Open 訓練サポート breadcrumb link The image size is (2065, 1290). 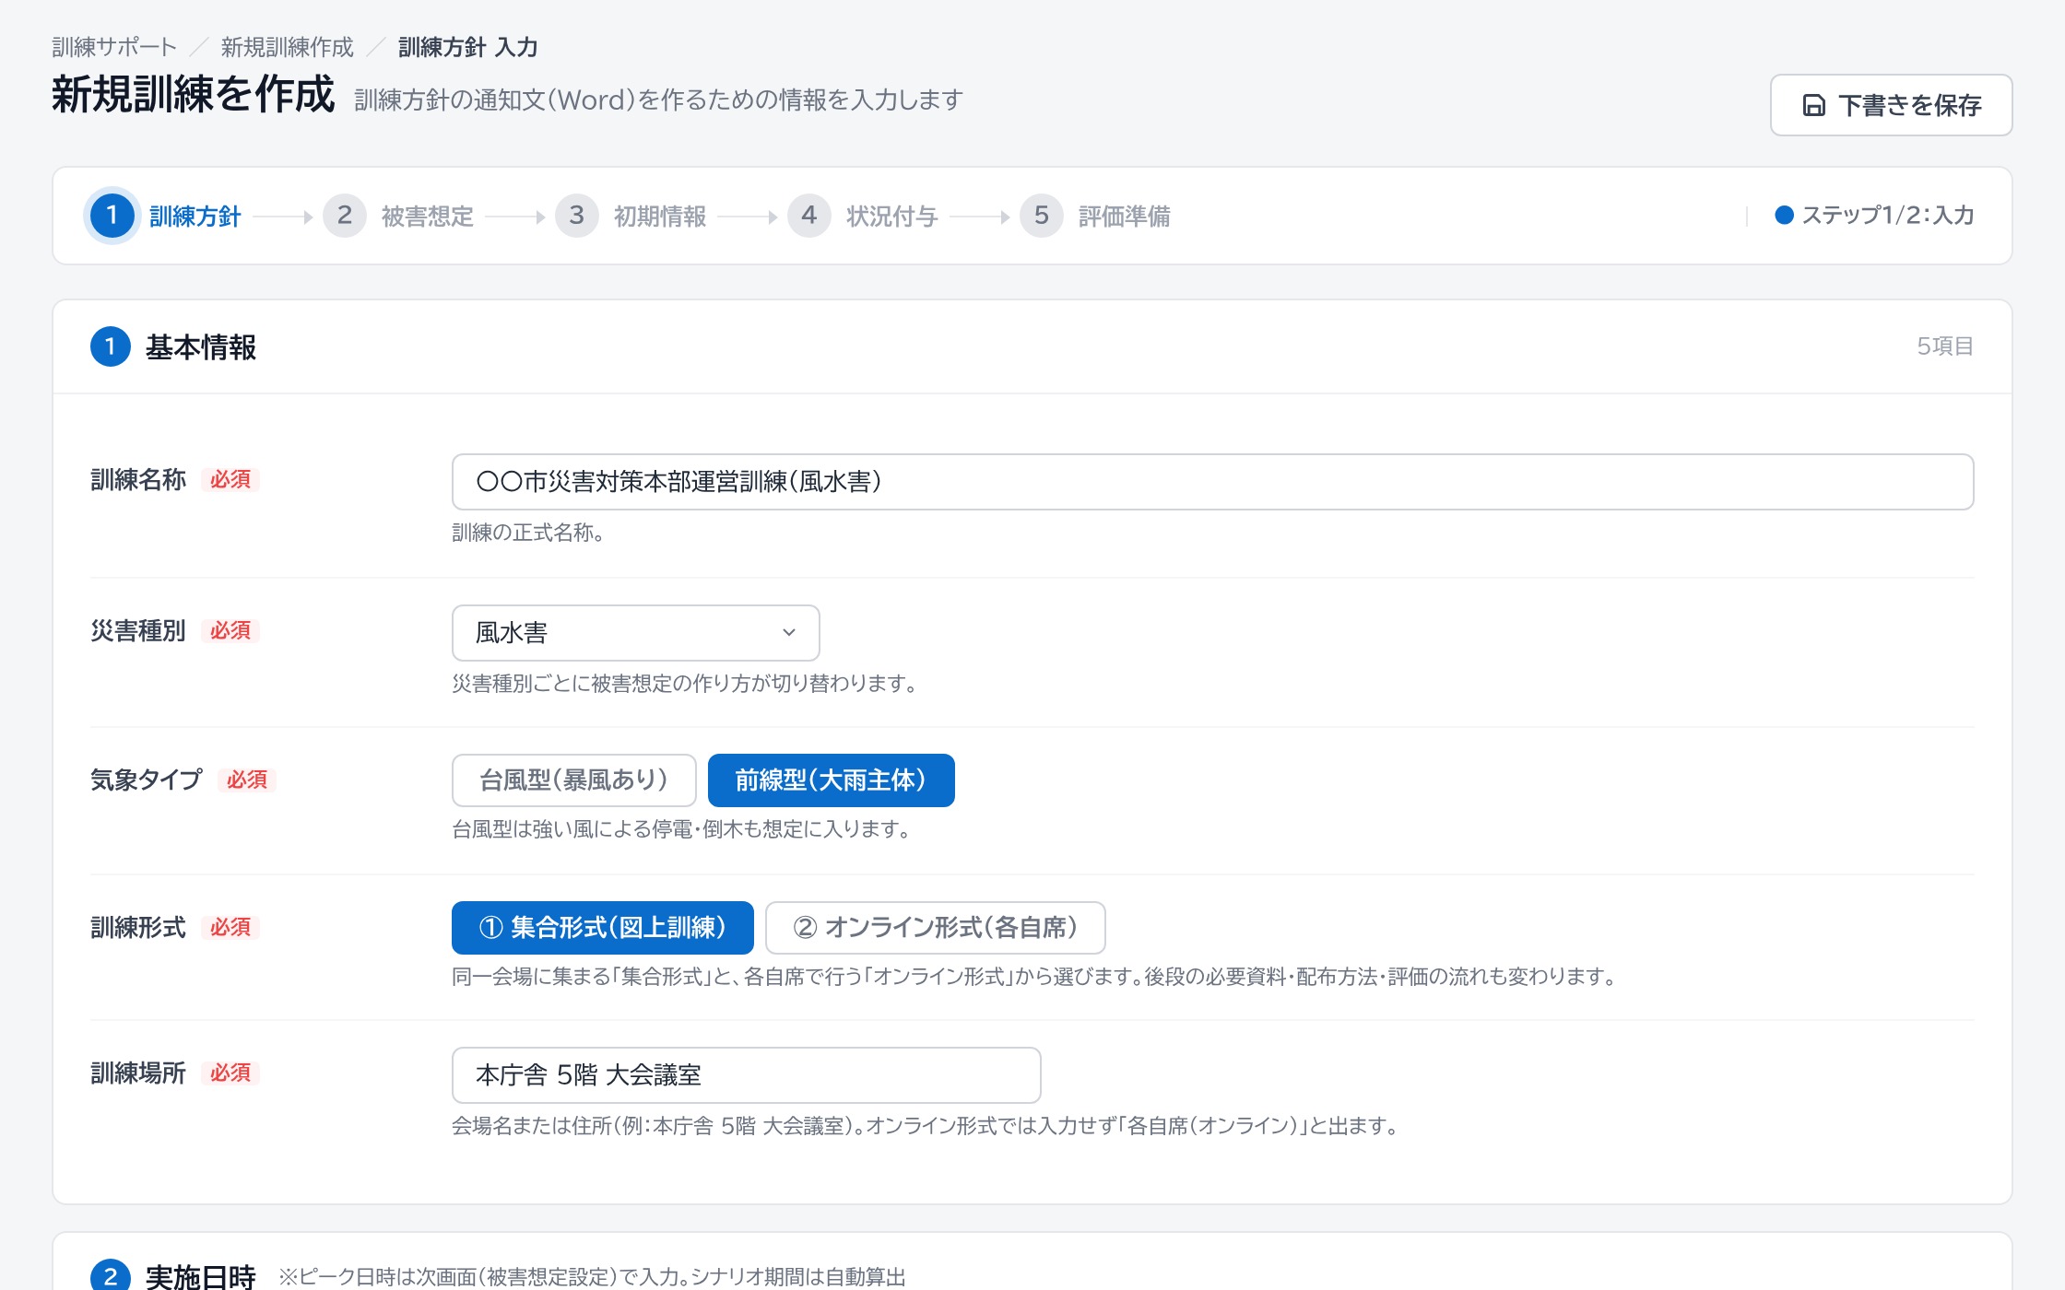point(113,47)
